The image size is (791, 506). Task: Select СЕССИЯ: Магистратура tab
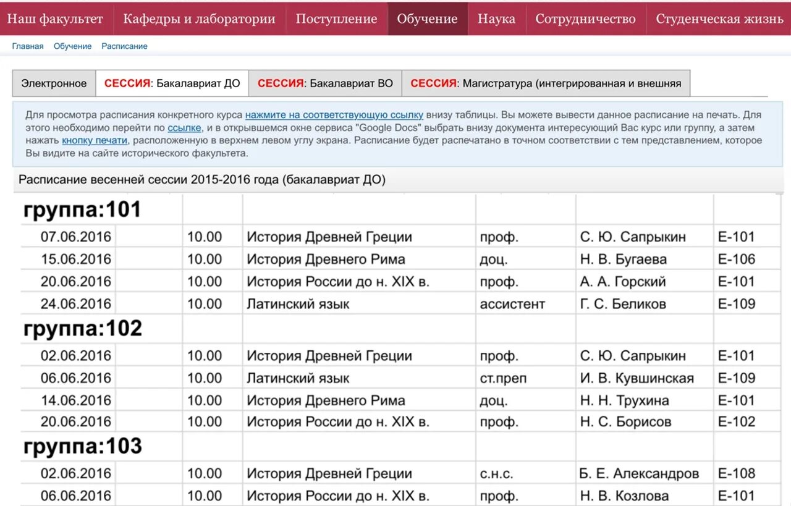(546, 83)
